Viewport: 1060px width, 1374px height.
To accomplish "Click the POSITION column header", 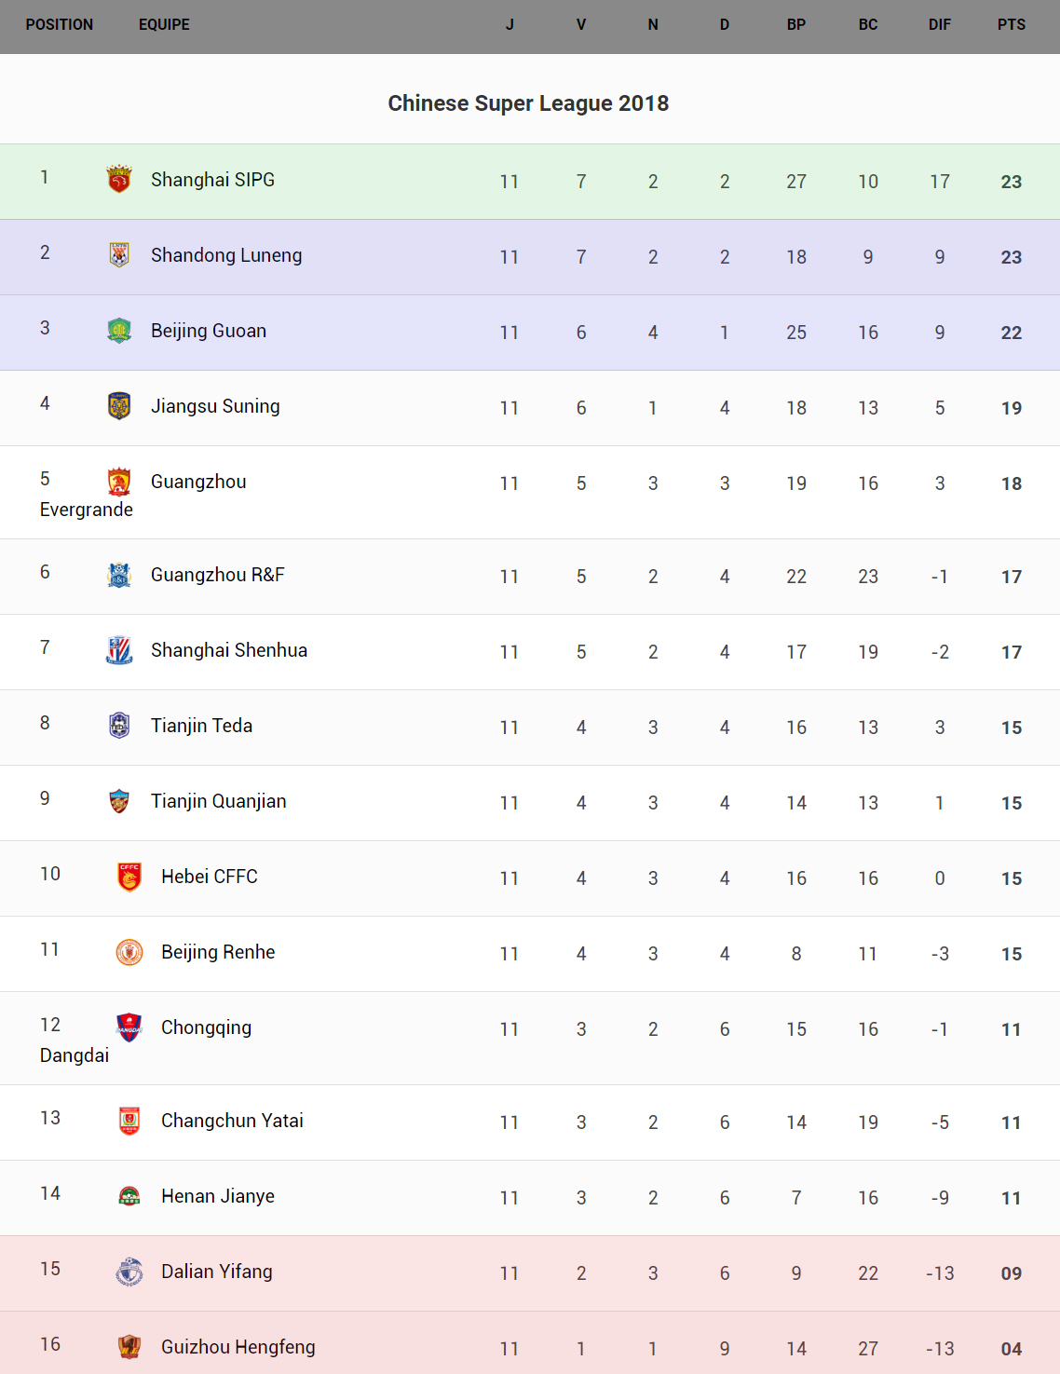I will tap(60, 25).
